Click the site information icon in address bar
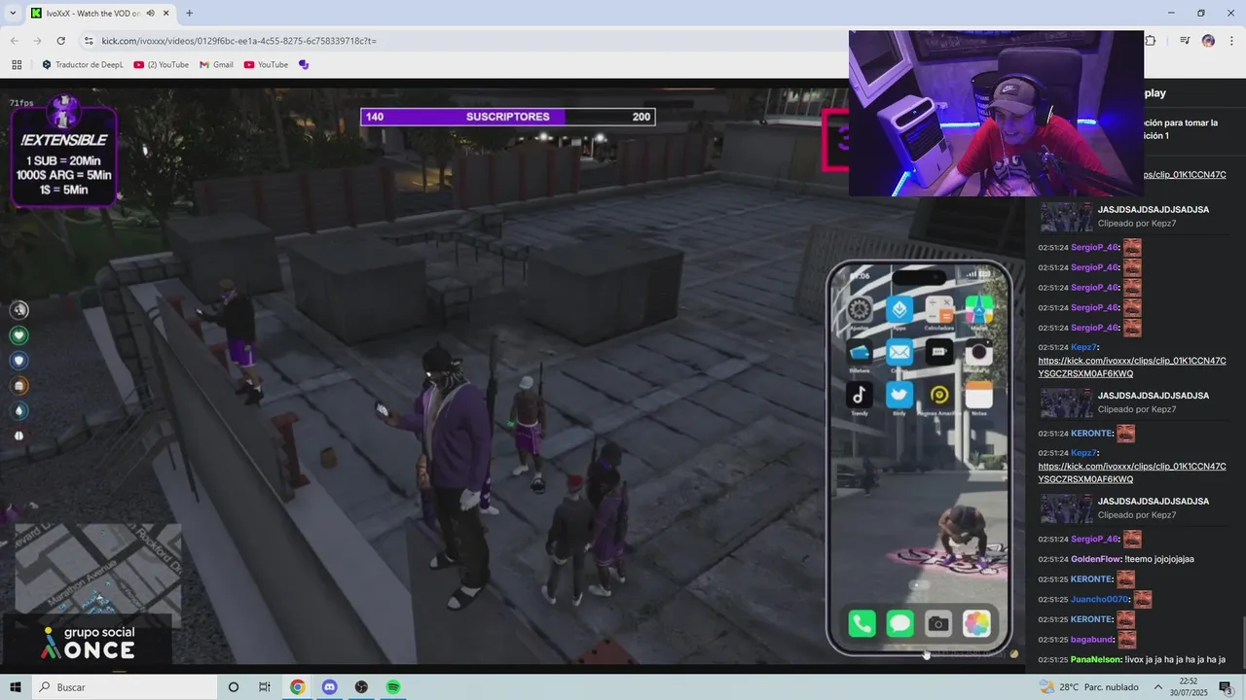The width and height of the screenshot is (1246, 700). [89, 41]
